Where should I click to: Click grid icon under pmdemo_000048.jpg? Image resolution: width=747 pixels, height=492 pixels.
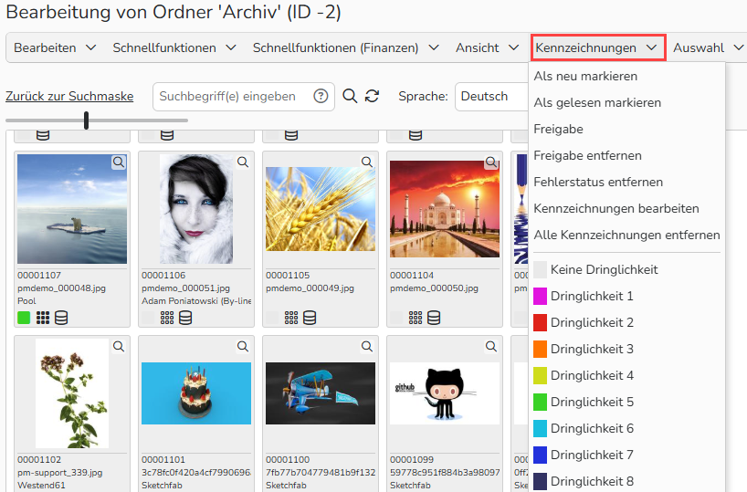tap(43, 318)
